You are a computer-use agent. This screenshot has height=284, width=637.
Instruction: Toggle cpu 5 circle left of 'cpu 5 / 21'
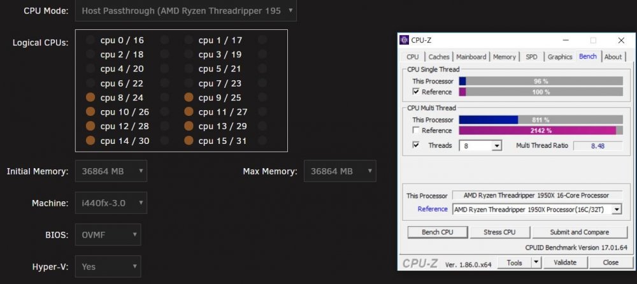(x=189, y=69)
